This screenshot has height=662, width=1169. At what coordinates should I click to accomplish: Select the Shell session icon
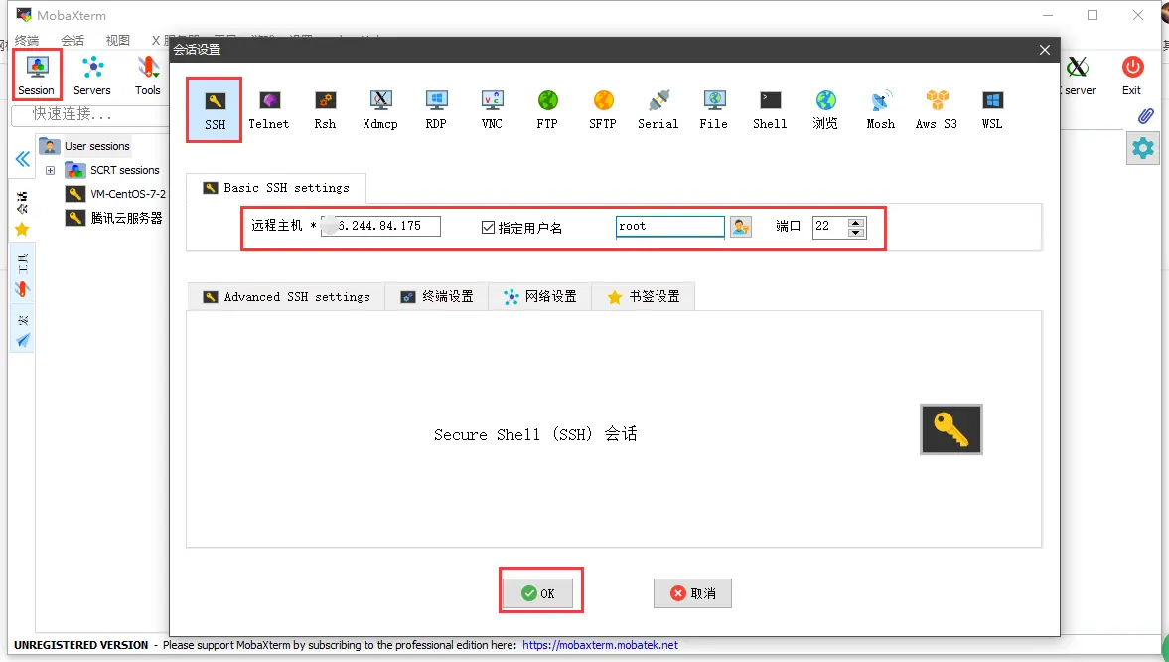pyautogui.click(x=770, y=109)
